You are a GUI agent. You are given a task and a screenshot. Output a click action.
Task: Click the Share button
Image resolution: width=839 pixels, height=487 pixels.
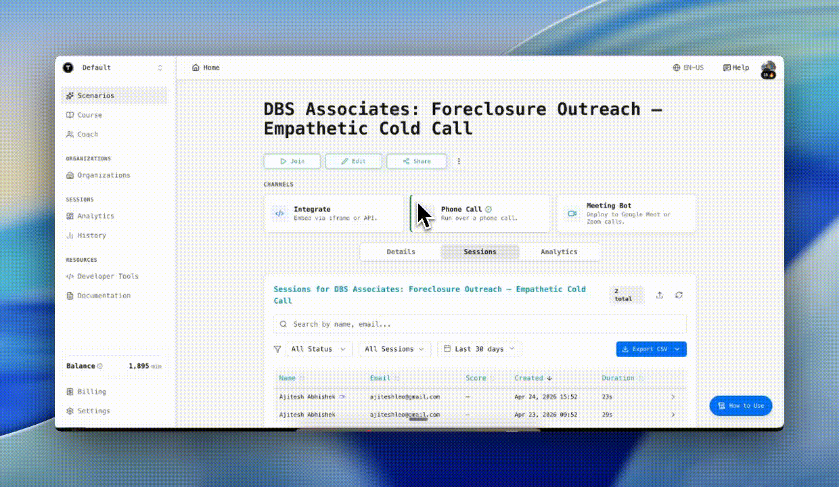417,161
